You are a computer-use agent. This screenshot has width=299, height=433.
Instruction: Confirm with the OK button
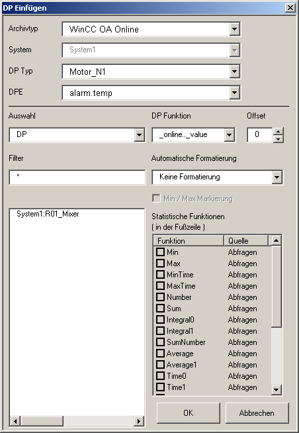pos(189,413)
